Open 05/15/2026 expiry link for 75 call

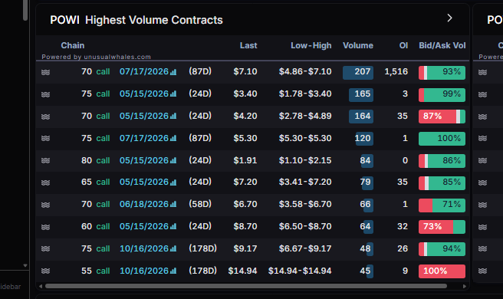pos(144,94)
